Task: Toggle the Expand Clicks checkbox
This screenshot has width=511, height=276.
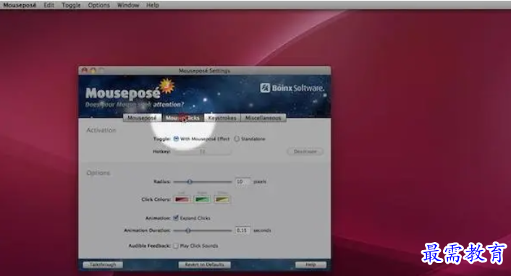Action: pyautogui.click(x=176, y=218)
